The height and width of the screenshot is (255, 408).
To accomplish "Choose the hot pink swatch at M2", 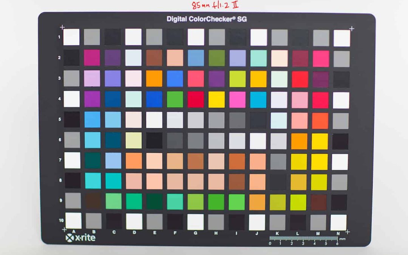I will [x=321, y=58].
